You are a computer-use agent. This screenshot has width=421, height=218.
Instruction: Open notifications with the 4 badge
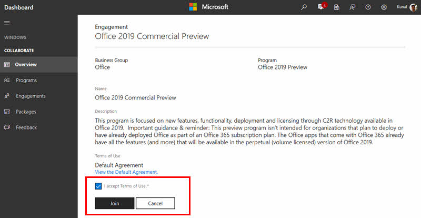point(321,7)
